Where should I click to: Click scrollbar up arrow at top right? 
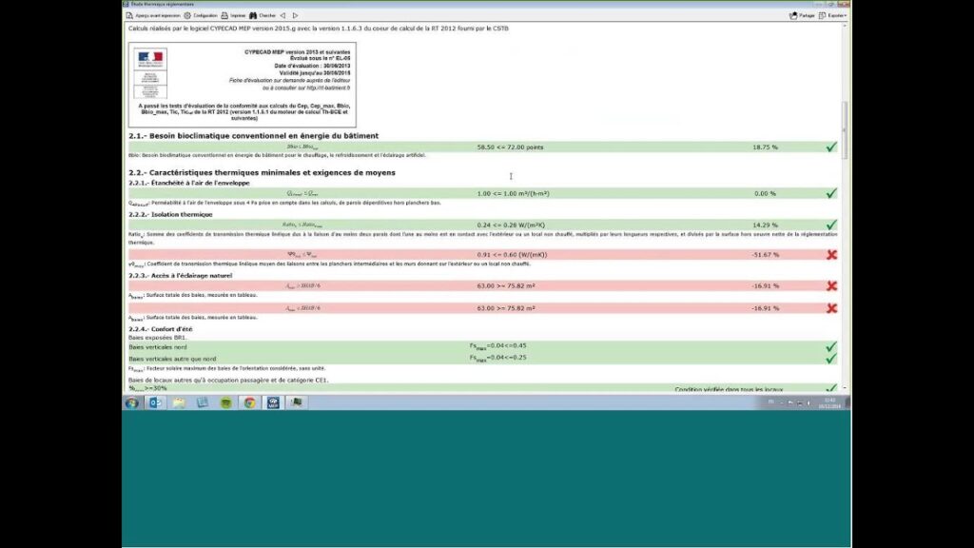[846, 27]
